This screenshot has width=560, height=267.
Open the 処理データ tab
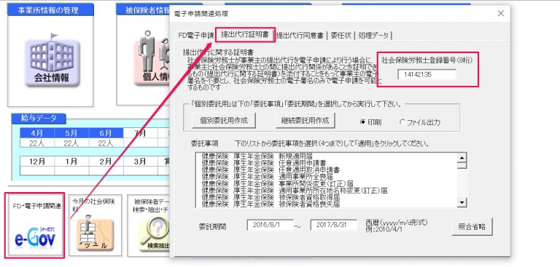[373, 36]
